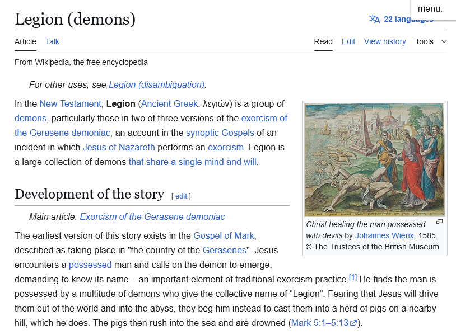
Task: Click the 'menu.' tooltip popup
Action: click(434, 10)
